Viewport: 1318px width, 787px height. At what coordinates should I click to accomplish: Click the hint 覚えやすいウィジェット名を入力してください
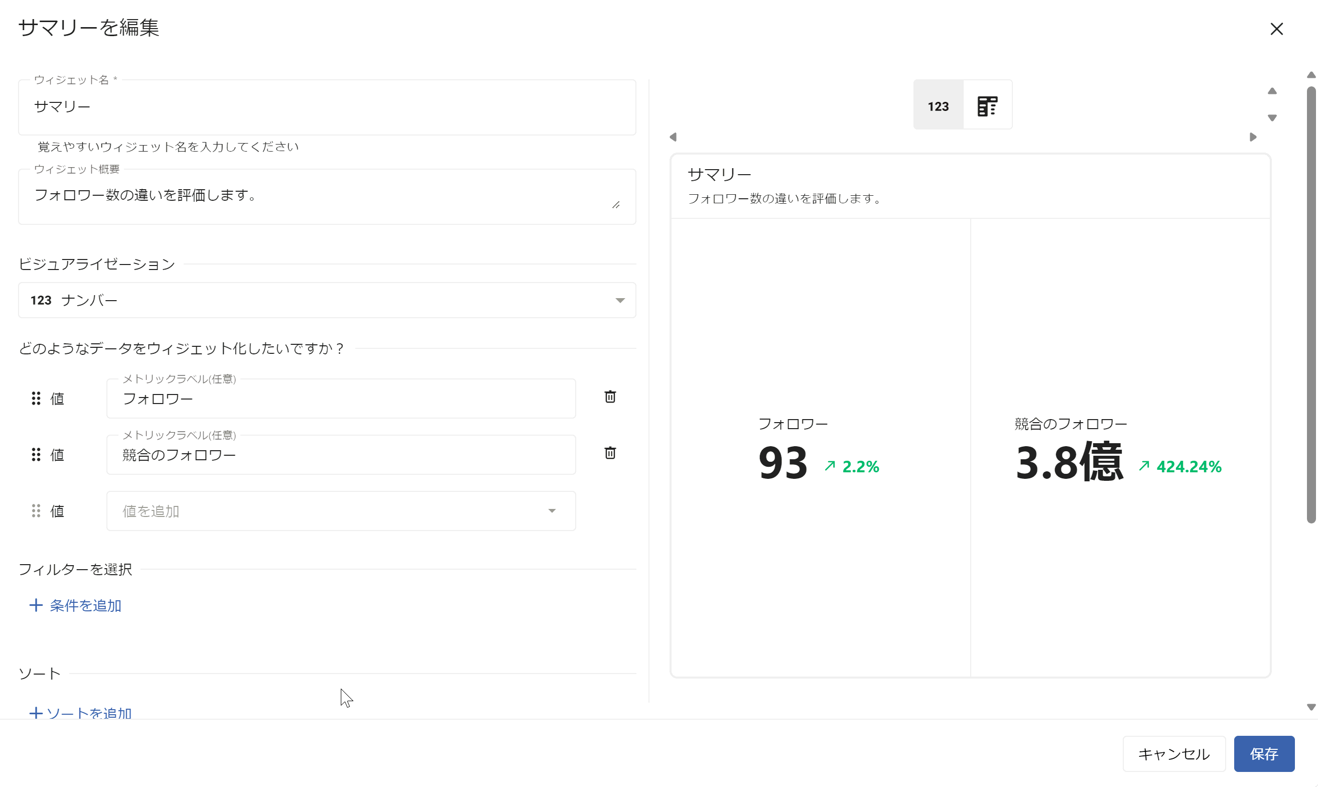[168, 147]
